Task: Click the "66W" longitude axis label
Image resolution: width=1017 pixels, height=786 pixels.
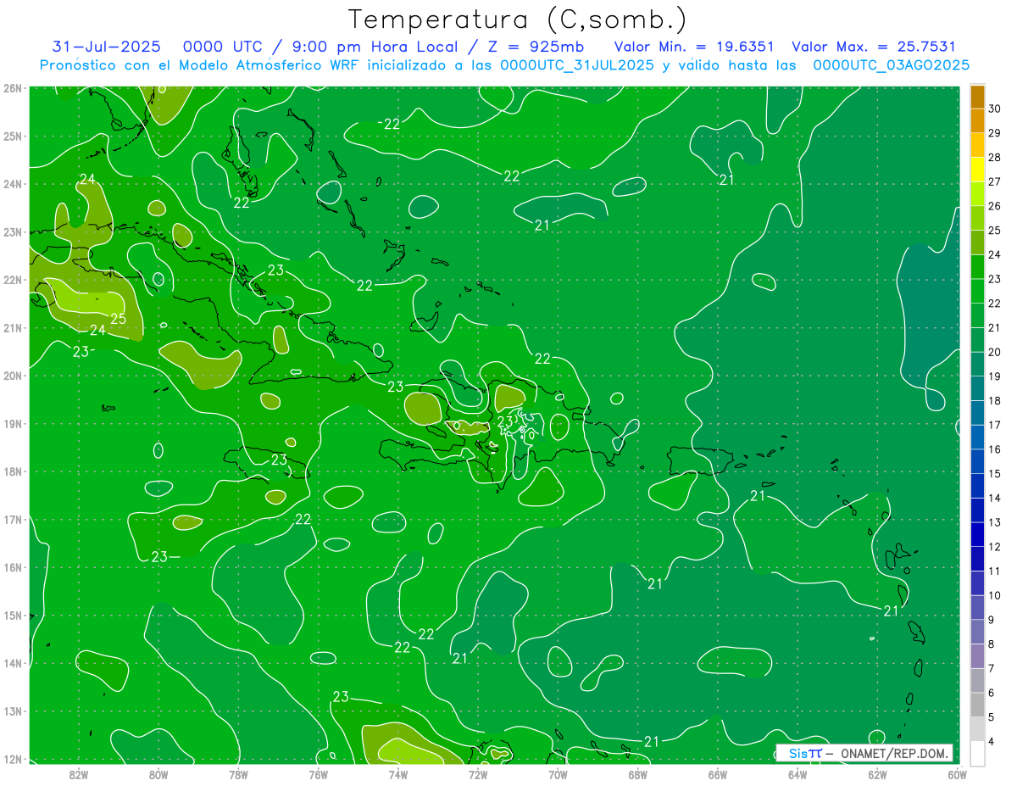Action: coord(717,774)
